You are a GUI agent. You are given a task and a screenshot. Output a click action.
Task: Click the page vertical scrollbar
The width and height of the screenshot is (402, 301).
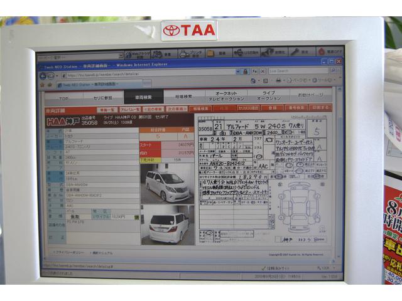pyautogui.click(x=339, y=171)
